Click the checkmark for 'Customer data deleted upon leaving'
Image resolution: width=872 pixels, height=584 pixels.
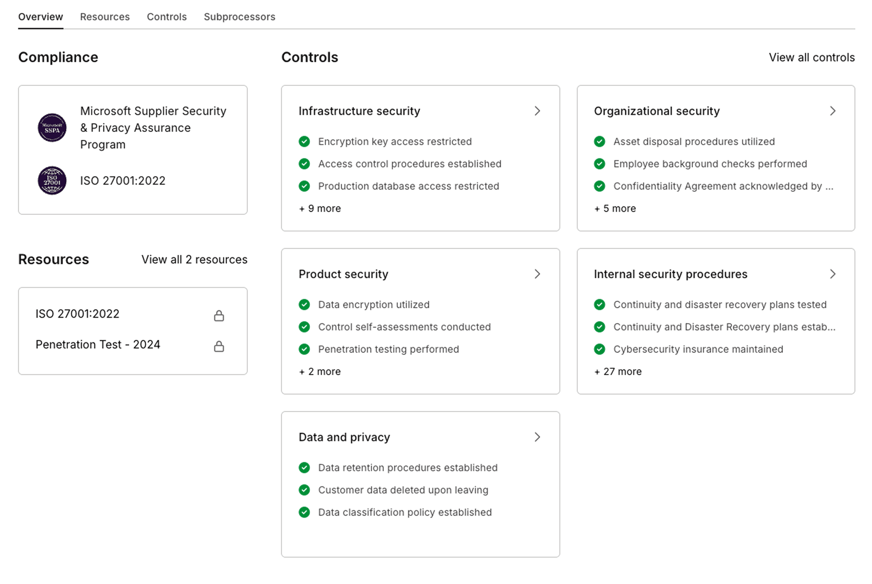pos(304,490)
